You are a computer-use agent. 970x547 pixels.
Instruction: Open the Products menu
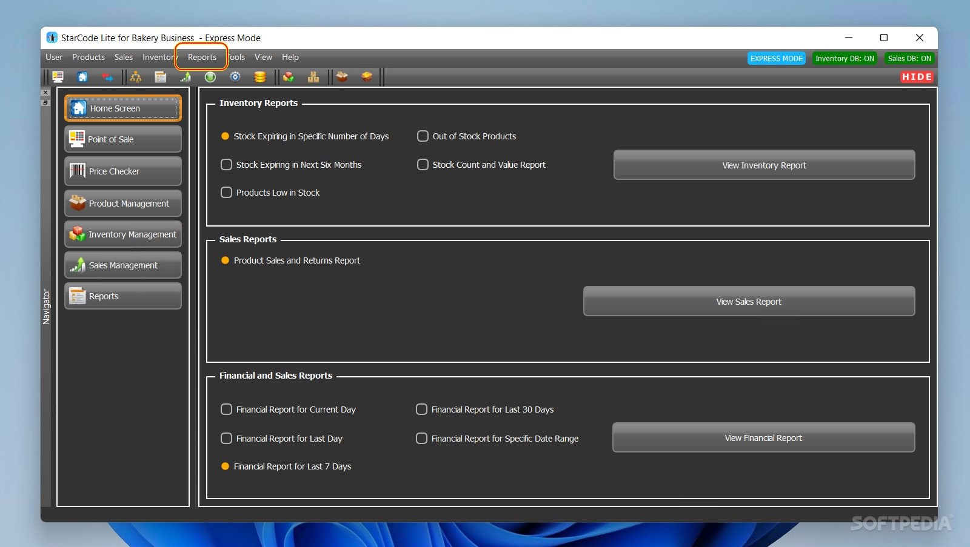click(x=89, y=57)
